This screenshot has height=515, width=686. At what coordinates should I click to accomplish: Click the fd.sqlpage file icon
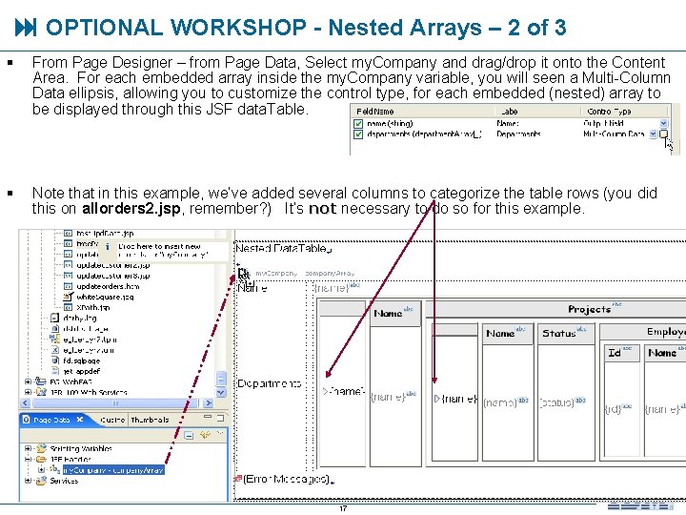54,360
